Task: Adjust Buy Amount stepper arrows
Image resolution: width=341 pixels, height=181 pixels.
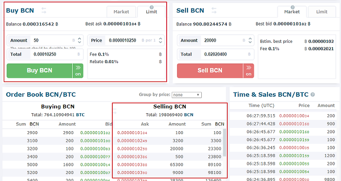Action: pyautogui.click(x=80, y=40)
